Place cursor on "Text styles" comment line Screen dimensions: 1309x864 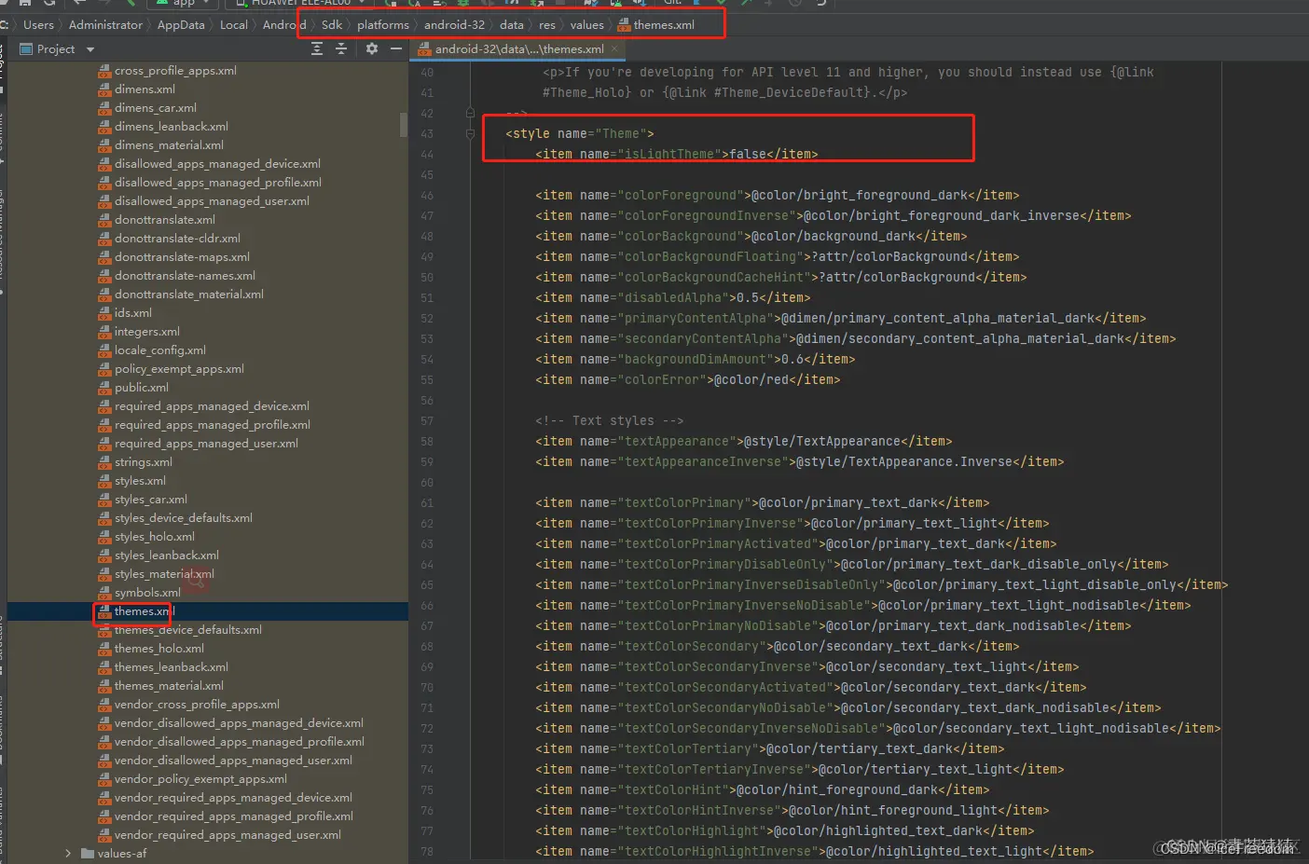click(610, 420)
